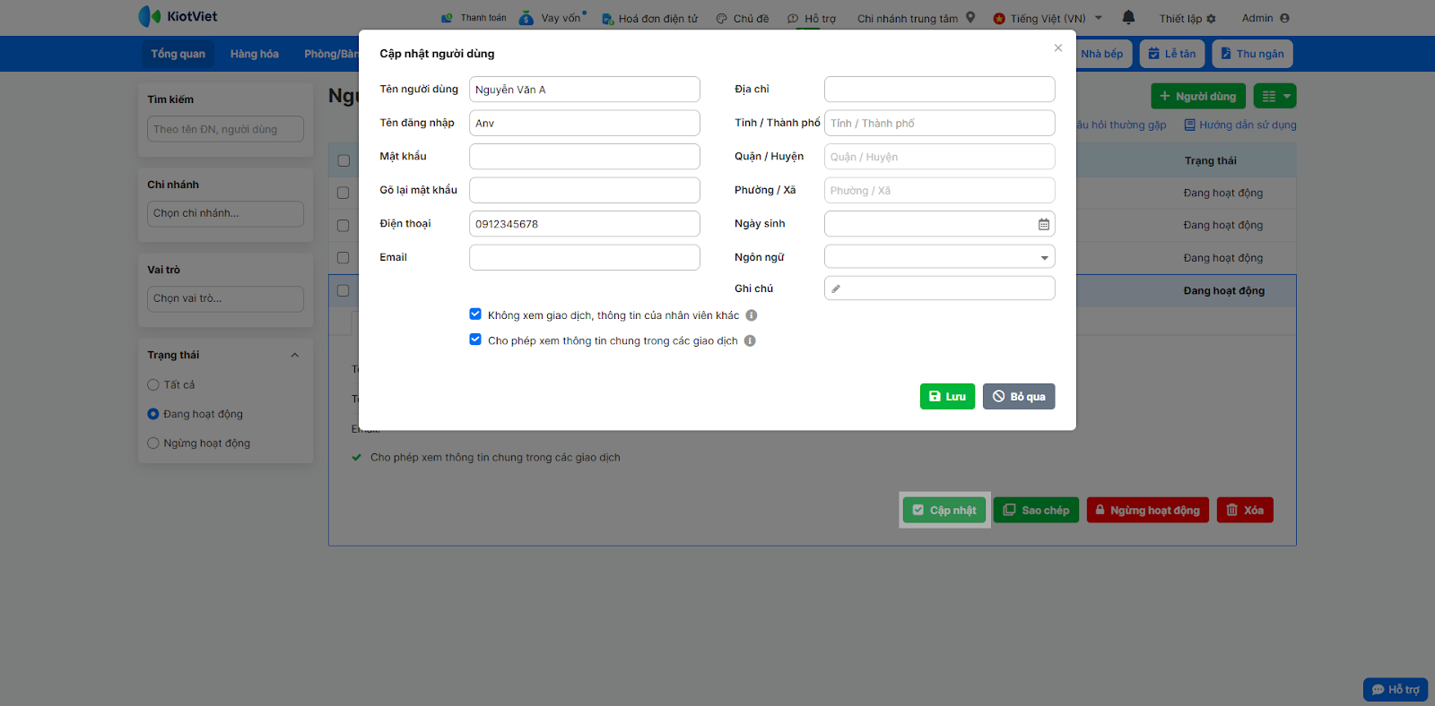
Task: Collapse the Trạng thái filter section
Action: pyautogui.click(x=294, y=356)
